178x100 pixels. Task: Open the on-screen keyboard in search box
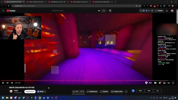(99, 11)
